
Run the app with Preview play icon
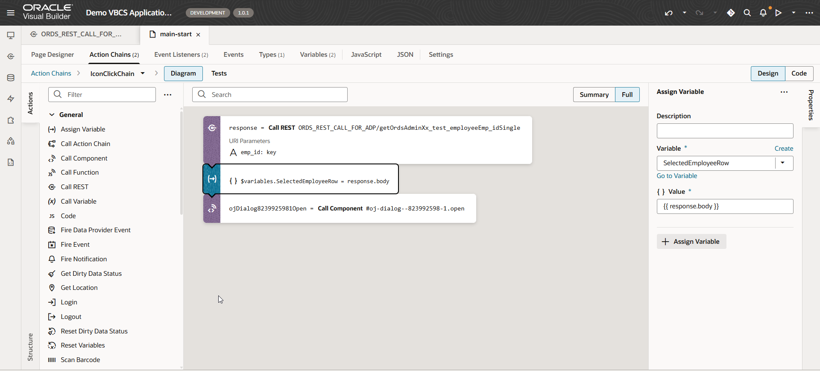click(x=779, y=13)
